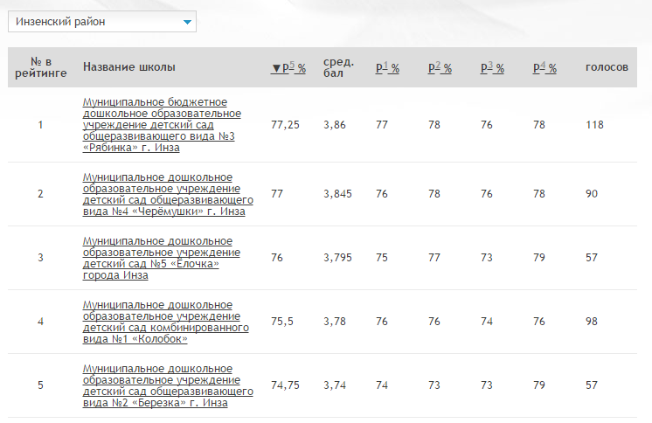Screen dimensions: 652x423
Task: Click the 'голосов' column header
Action: (607, 67)
